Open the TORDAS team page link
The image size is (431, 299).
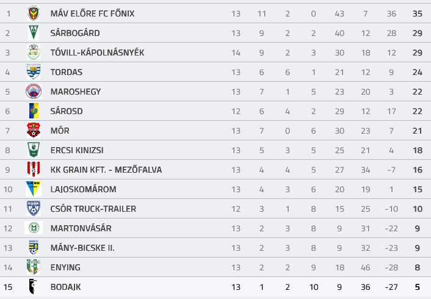click(67, 72)
